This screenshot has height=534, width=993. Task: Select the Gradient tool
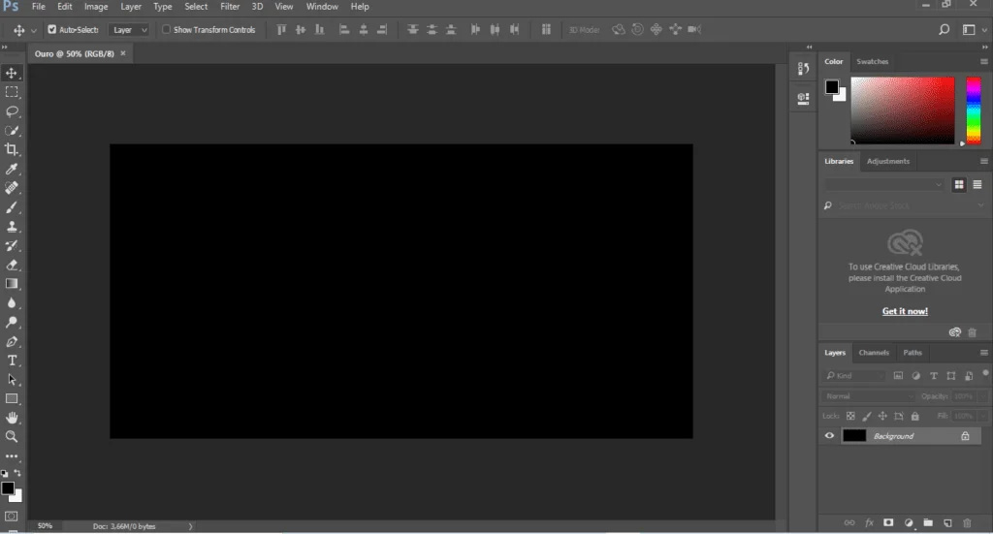12,284
